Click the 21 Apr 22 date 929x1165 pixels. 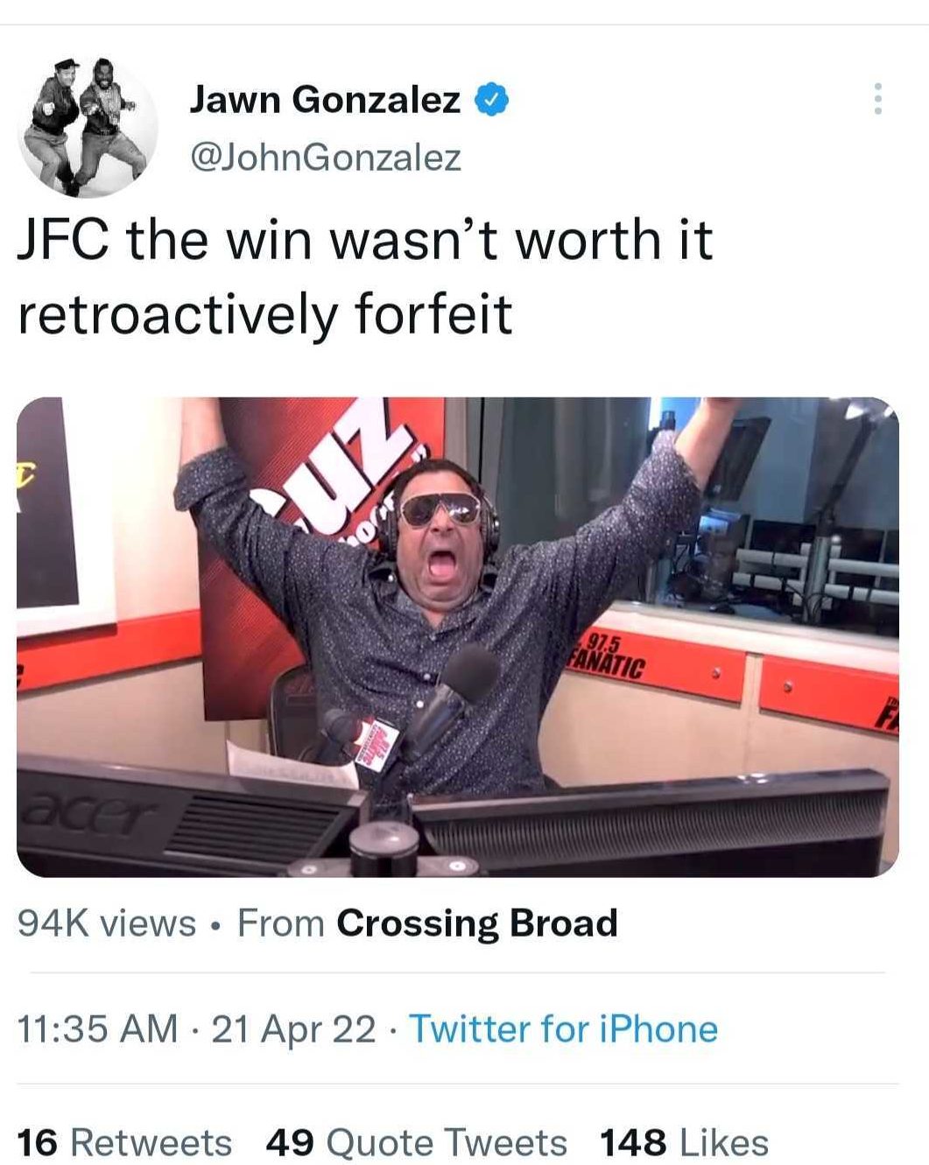pos(293,1029)
